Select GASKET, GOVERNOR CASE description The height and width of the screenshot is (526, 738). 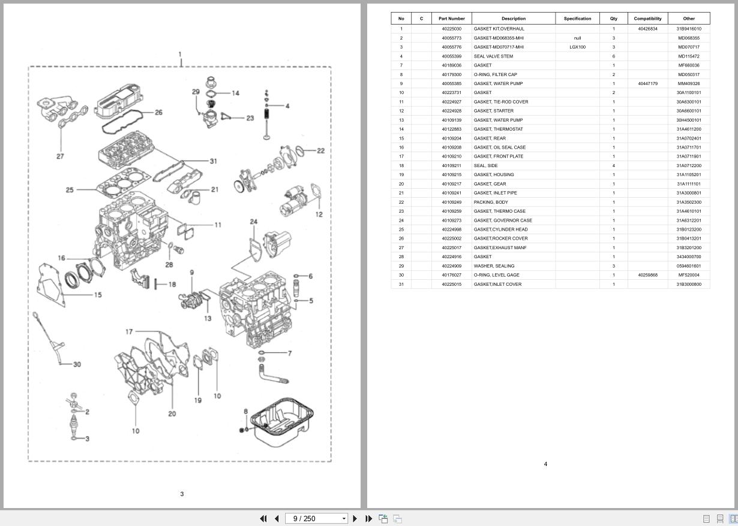click(x=503, y=220)
